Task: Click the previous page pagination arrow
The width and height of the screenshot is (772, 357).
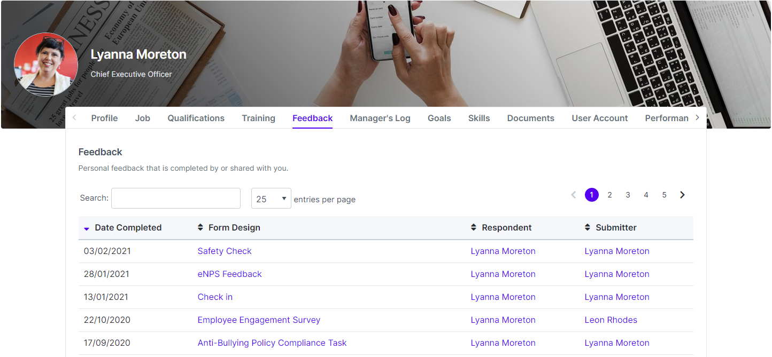Action: (x=573, y=195)
